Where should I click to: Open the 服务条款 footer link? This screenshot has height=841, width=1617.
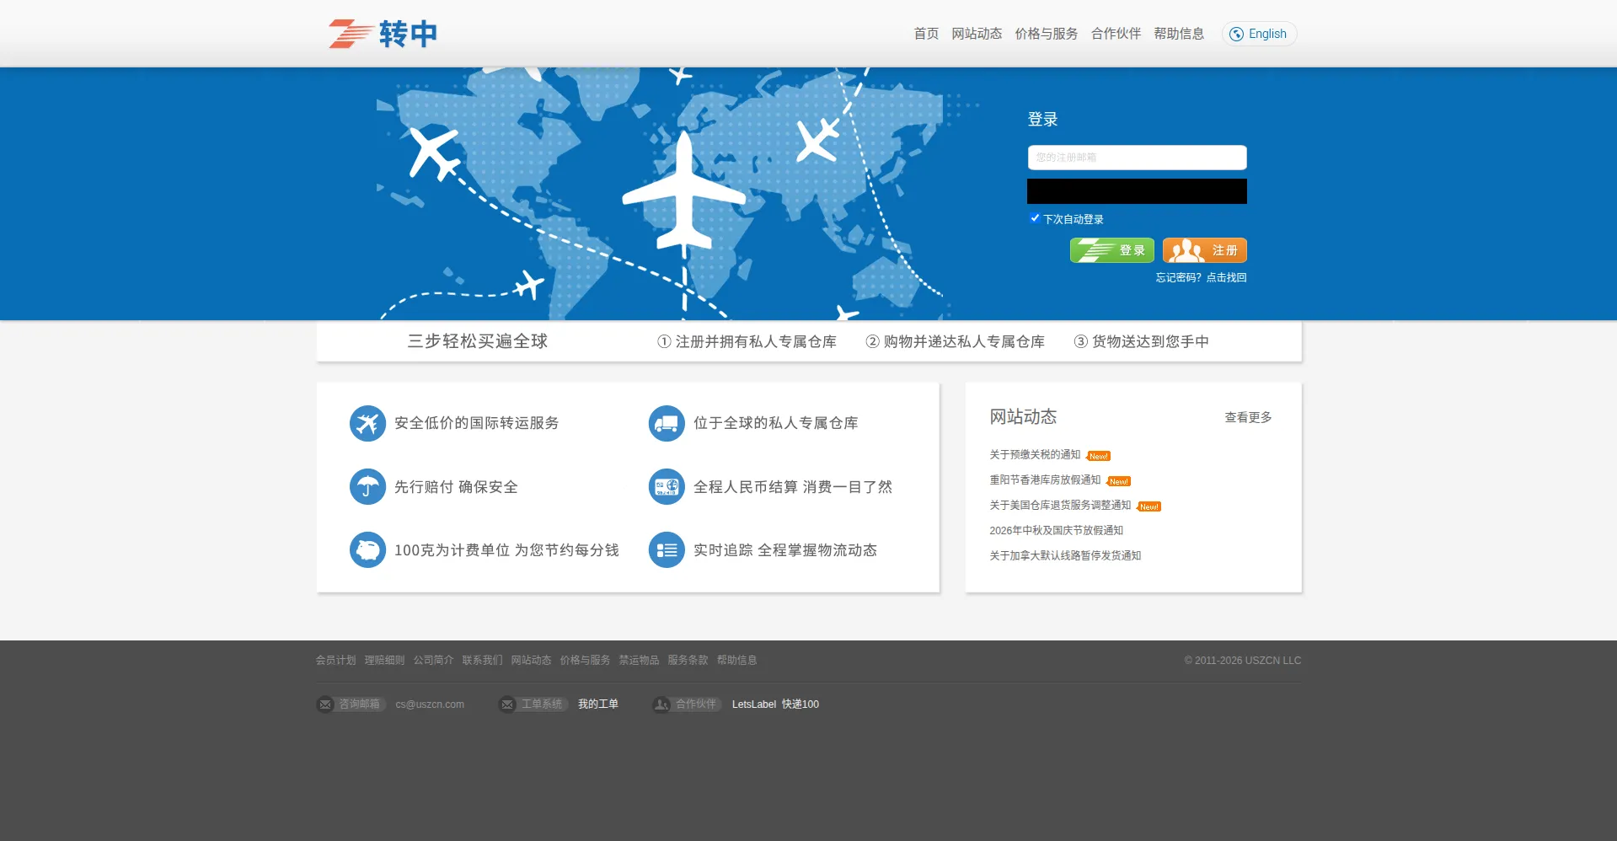[688, 660]
